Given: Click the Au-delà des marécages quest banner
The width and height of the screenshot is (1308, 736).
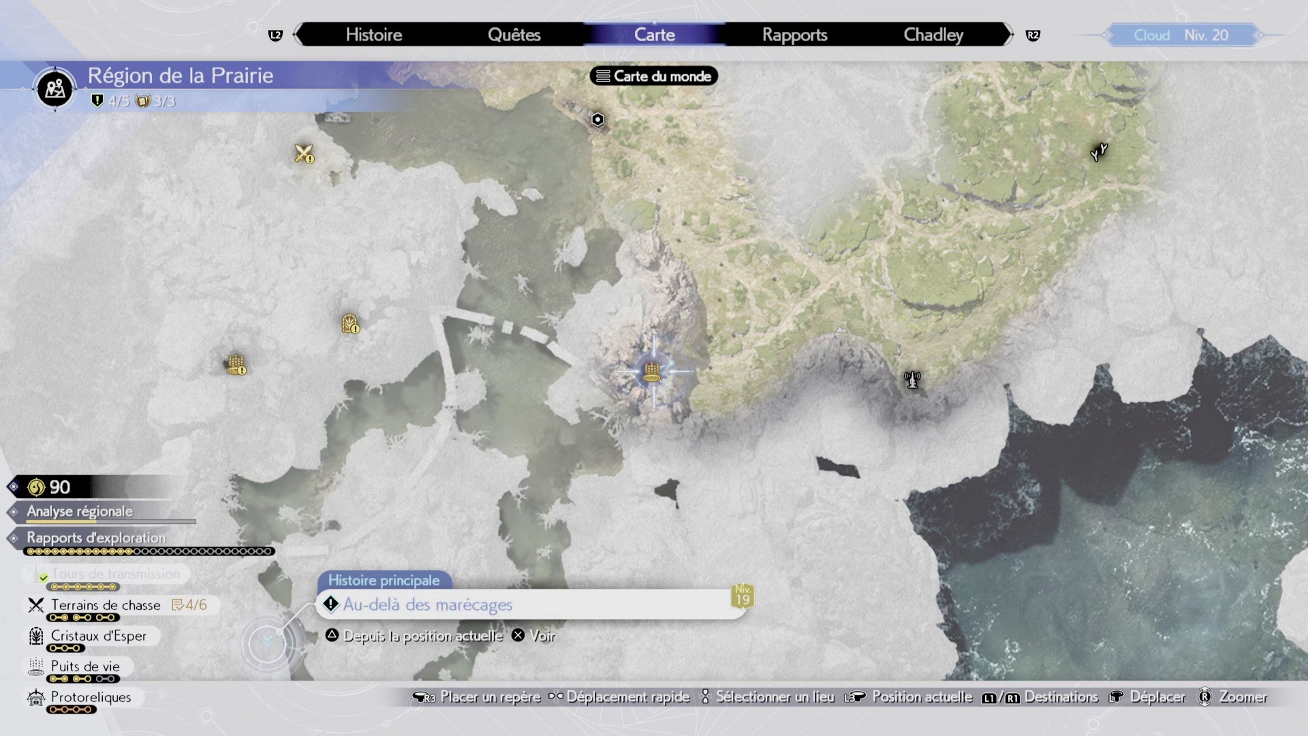Looking at the screenshot, I should click(x=428, y=604).
